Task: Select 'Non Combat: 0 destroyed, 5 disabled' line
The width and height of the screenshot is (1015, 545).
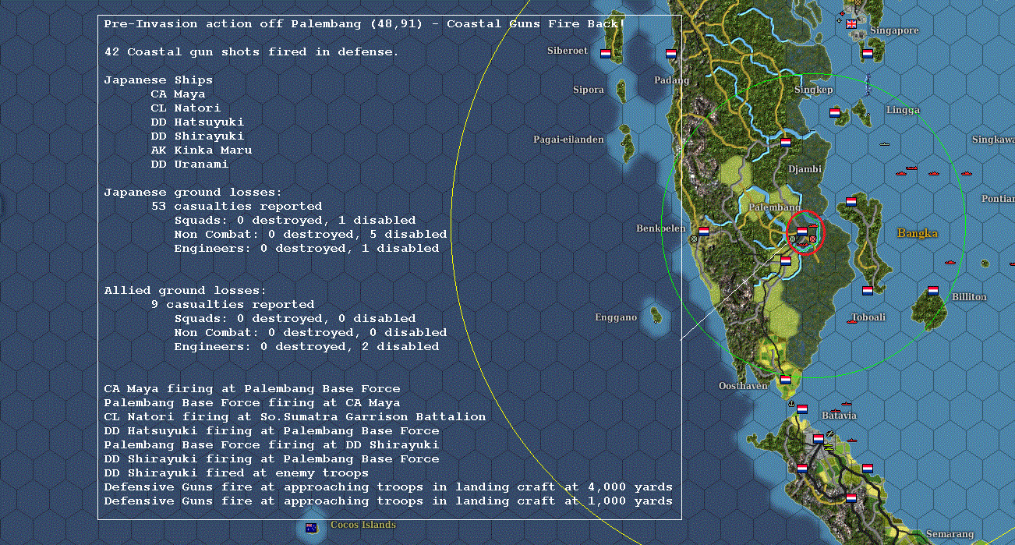Action: [x=310, y=234]
